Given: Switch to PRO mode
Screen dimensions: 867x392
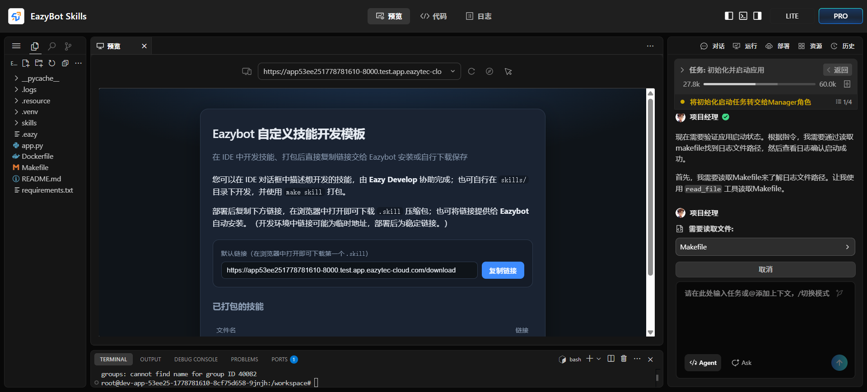Looking at the screenshot, I should (x=840, y=16).
